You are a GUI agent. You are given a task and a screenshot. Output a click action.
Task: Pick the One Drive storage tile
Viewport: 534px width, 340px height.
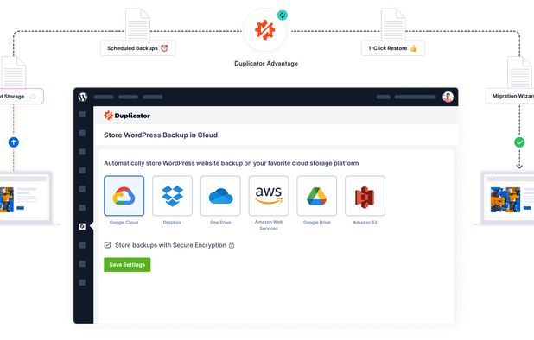[220, 196]
